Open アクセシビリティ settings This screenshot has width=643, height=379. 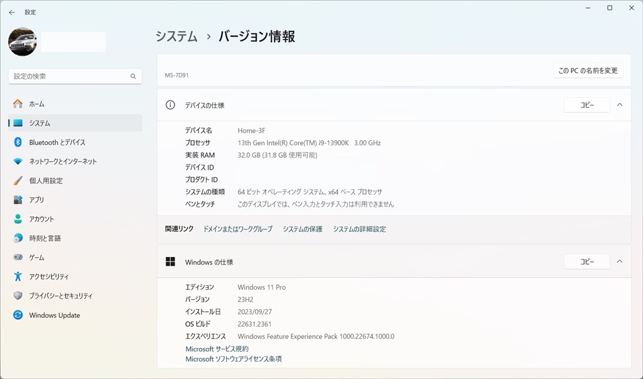75,277
